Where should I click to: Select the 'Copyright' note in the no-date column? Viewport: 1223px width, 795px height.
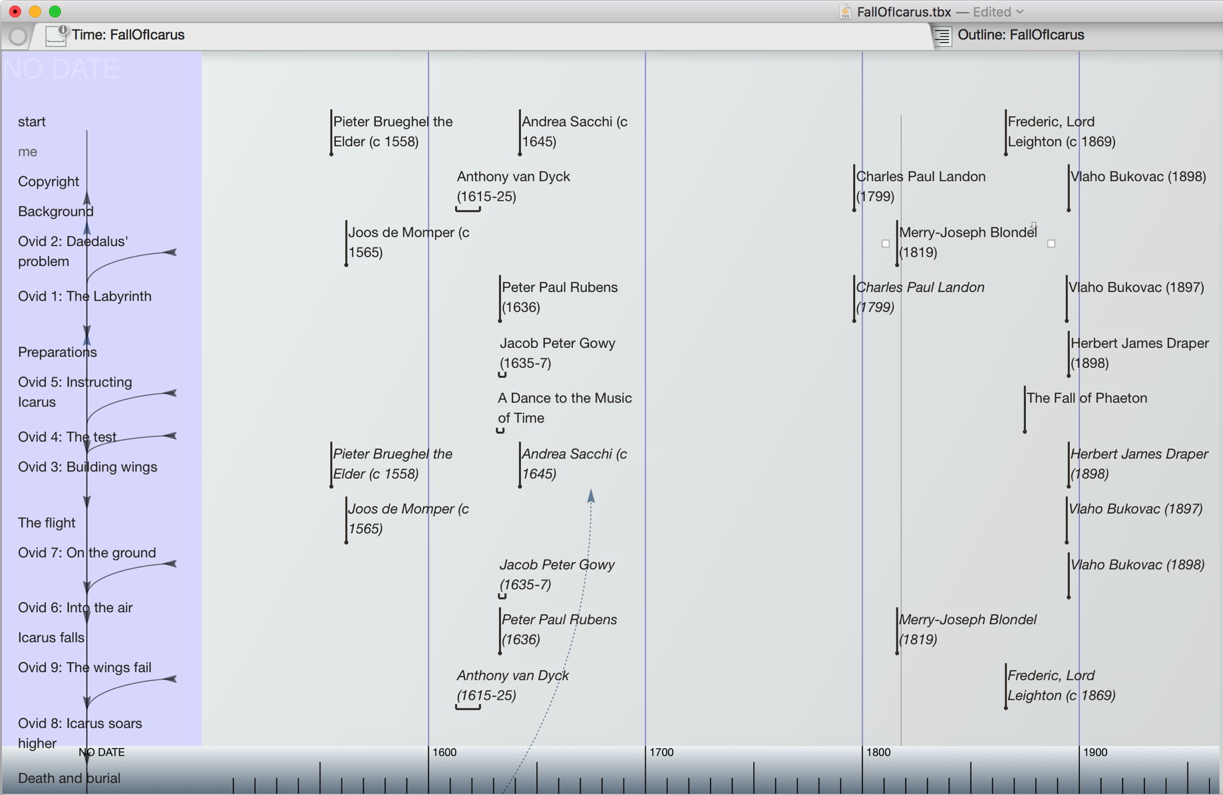click(49, 182)
